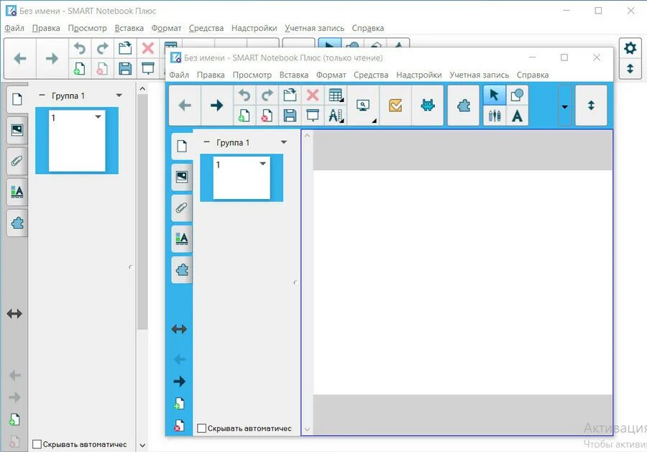Open Gallery tab in front window sidebar
The width and height of the screenshot is (647, 452).
(x=182, y=177)
